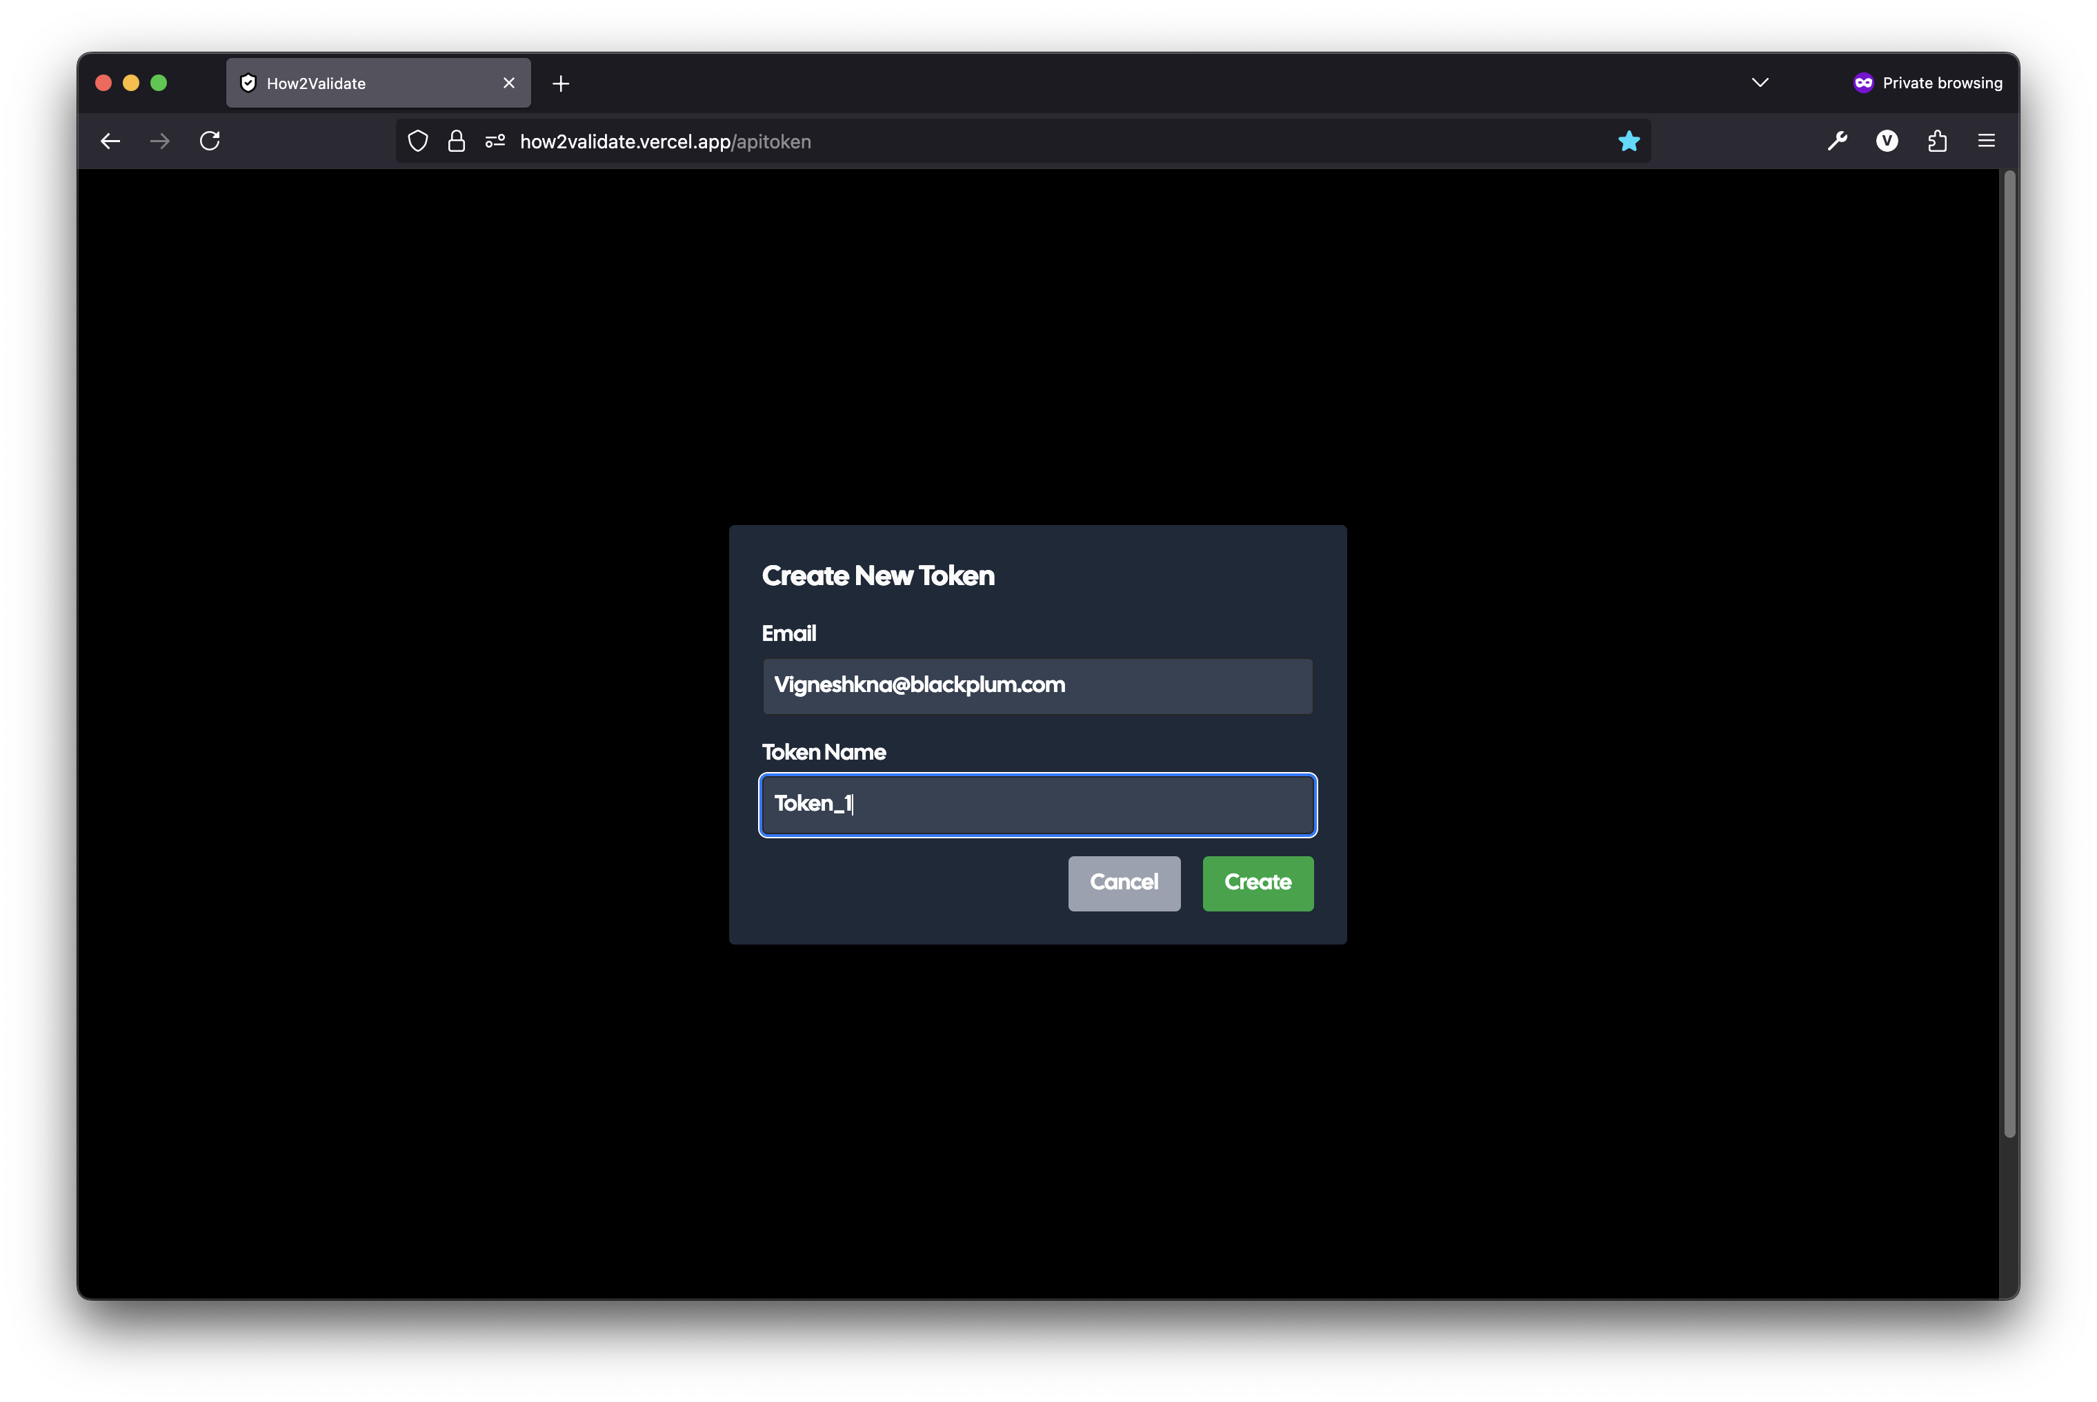
Task: Click the Email input field
Action: coord(1037,687)
